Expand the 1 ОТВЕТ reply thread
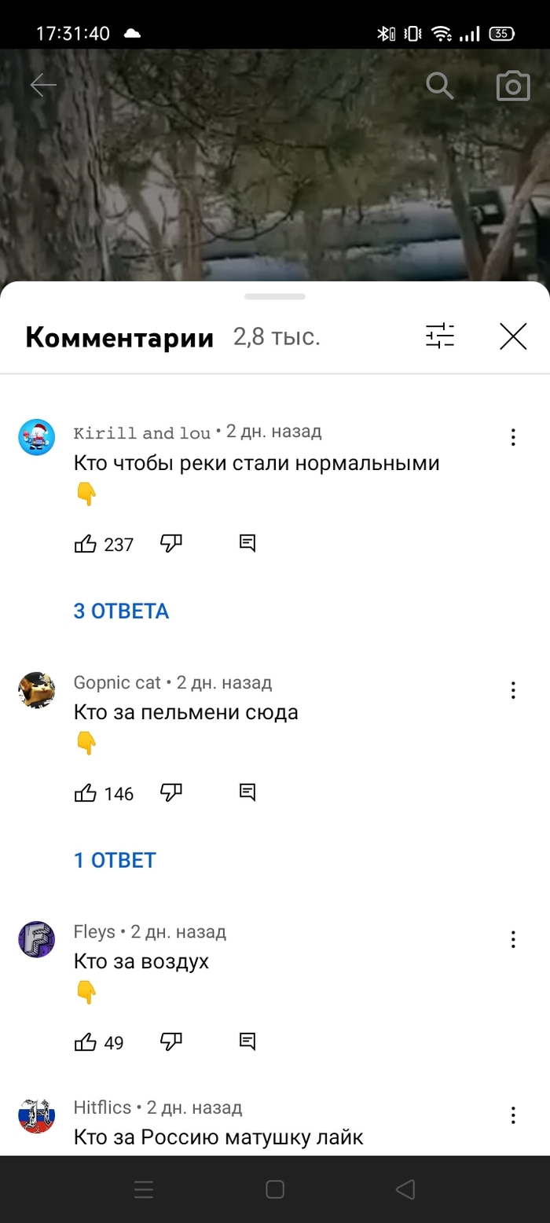The height and width of the screenshot is (1223, 550). (x=115, y=860)
